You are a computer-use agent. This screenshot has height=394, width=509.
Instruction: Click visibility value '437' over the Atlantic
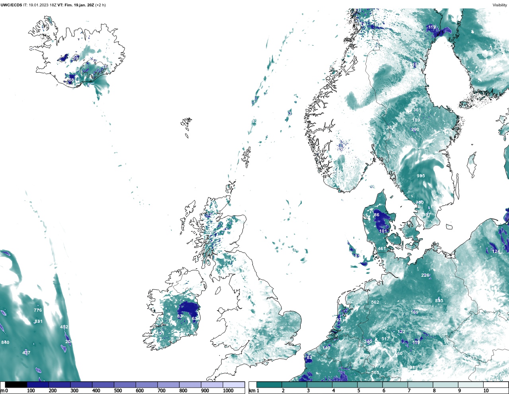pyautogui.click(x=26, y=353)
